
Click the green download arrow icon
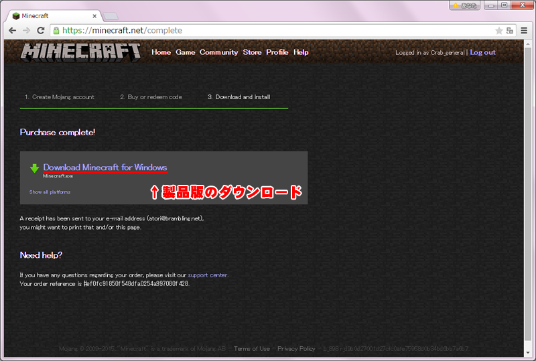[35, 168]
